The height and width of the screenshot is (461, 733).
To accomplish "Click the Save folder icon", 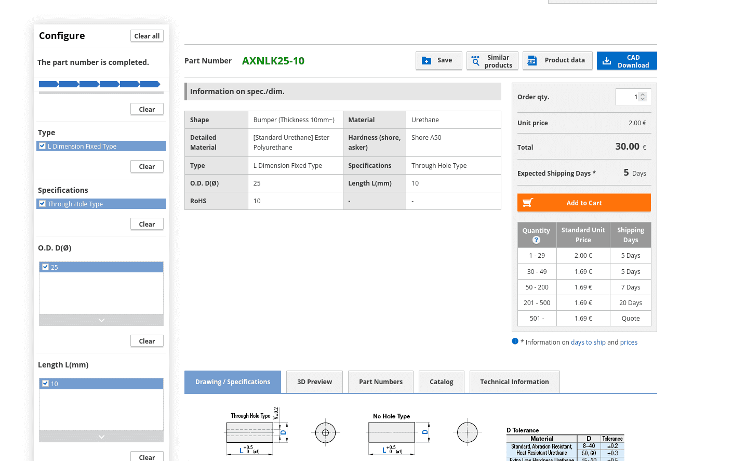I will pos(427,61).
